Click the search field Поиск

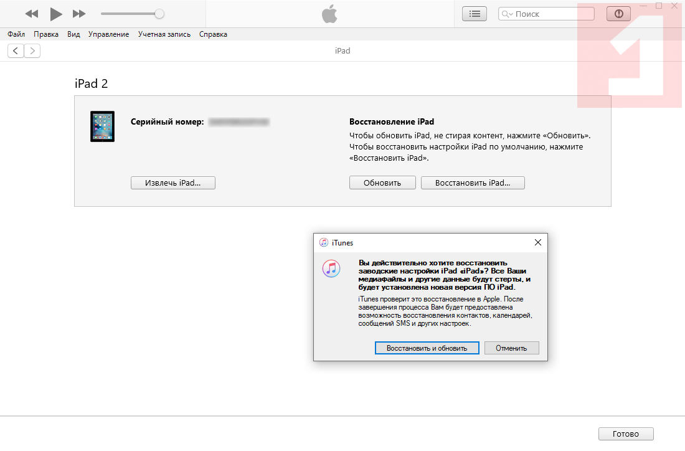[x=546, y=14]
